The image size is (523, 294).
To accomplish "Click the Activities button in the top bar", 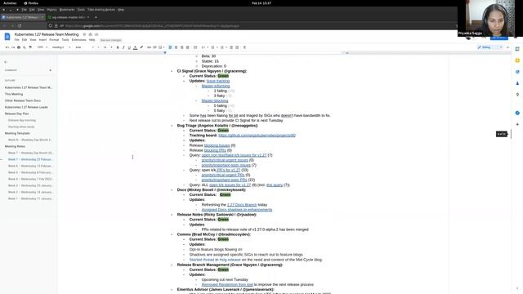I will [10, 3].
